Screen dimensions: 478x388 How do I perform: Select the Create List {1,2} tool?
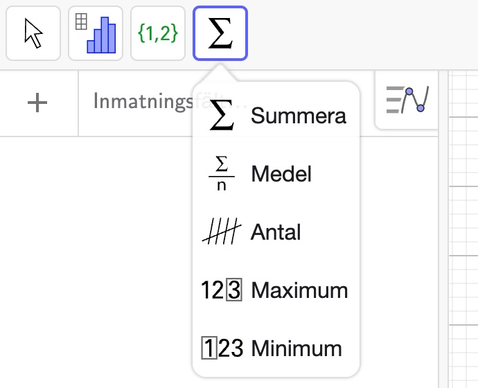[158, 33]
